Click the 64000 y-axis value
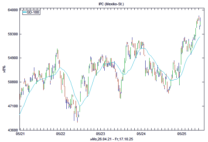This screenshot has width=208, height=142. click(13, 10)
